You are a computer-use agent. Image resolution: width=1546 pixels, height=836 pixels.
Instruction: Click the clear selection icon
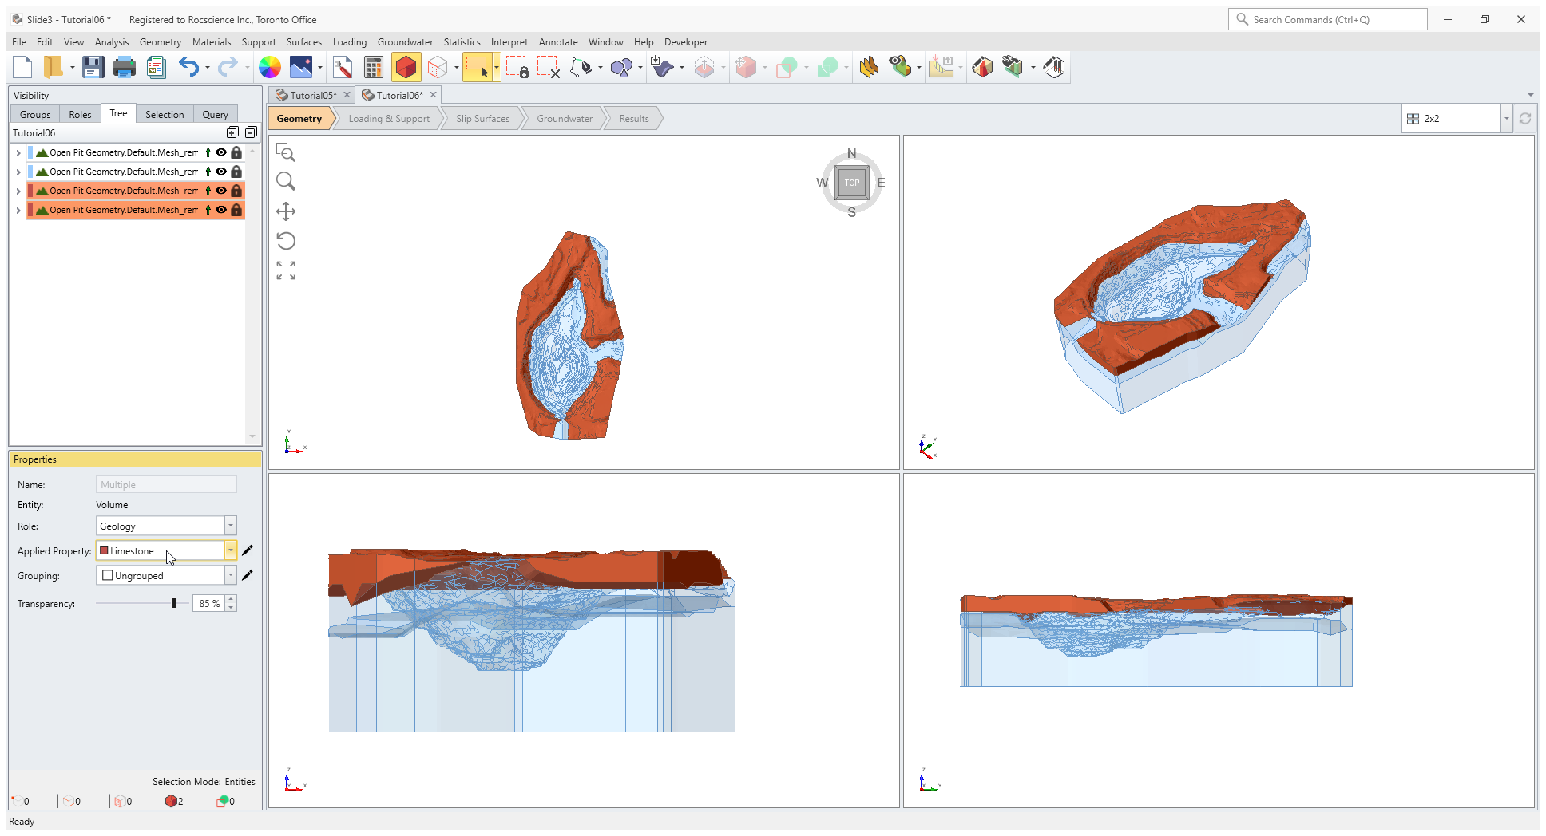click(x=548, y=68)
